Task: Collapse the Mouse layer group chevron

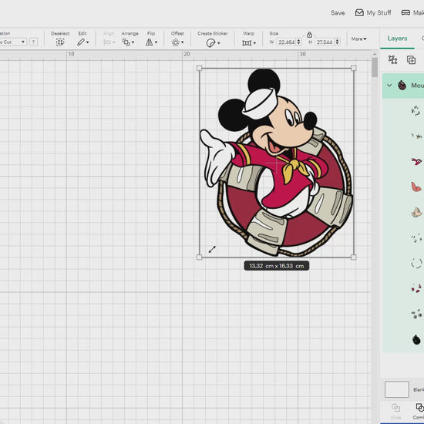Action: pos(389,86)
